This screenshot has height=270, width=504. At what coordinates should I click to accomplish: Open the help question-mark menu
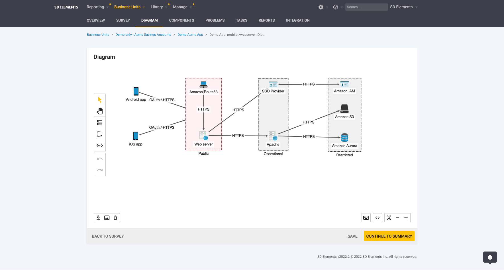tap(336, 7)
